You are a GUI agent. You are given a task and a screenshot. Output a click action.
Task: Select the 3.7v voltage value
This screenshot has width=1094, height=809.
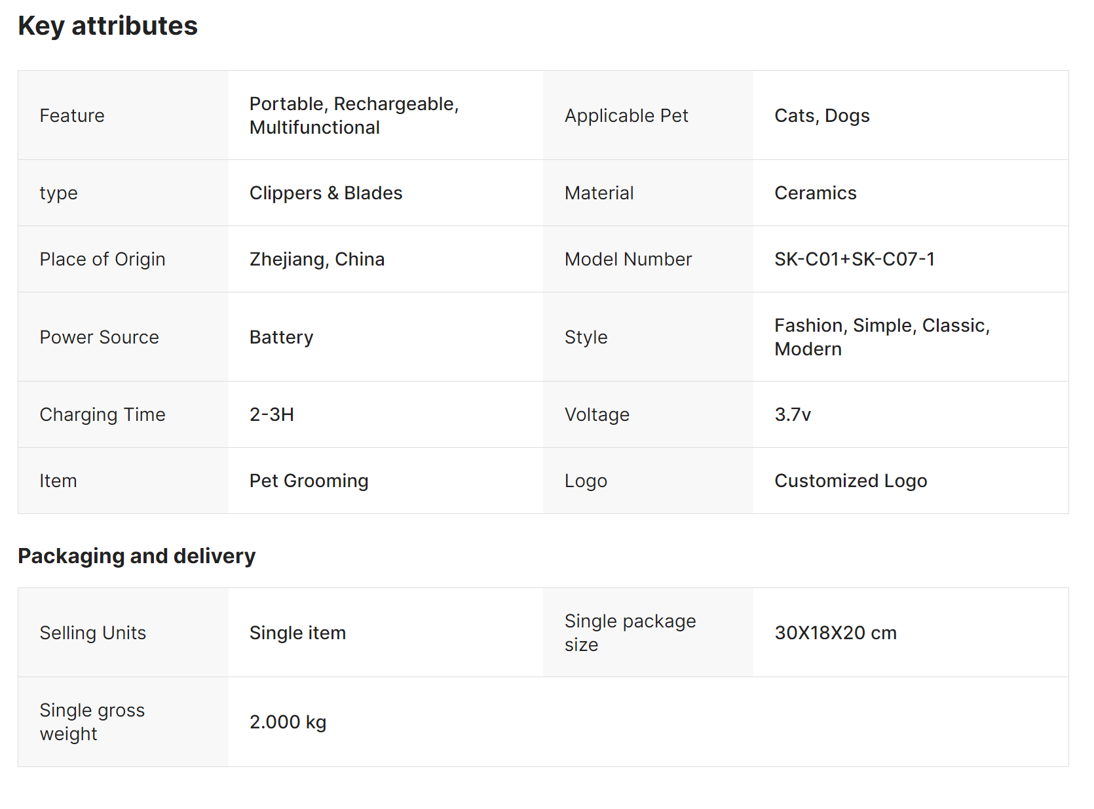[x=793, y=414]
